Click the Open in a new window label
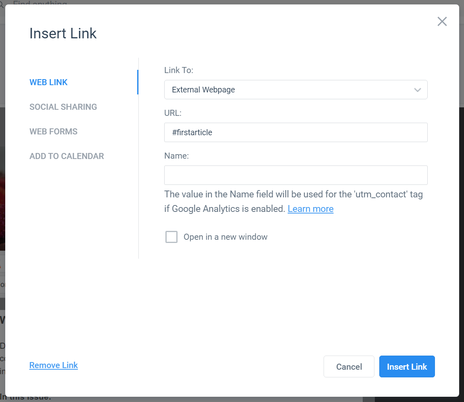Viewport: 464px width, 402px height. 226,237
